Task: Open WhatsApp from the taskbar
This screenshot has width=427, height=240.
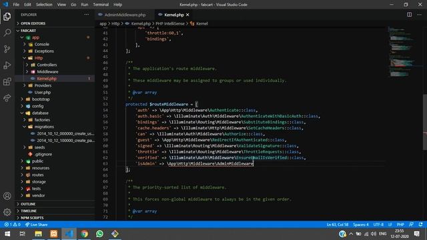Action: pos(99,234)
